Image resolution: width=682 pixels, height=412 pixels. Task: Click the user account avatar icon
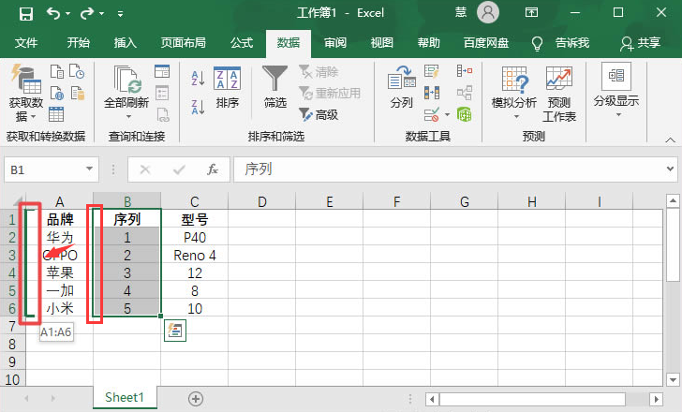pos(487,12)
